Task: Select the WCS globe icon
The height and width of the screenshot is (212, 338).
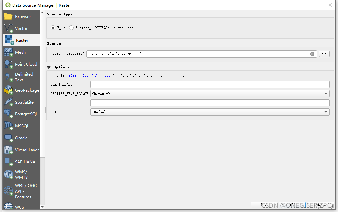Action: pos(8,206)
